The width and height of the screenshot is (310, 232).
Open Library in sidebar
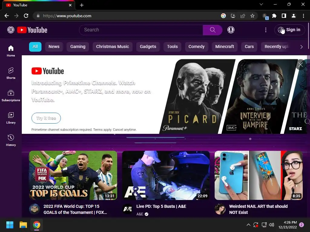click(x=11, y=118)
